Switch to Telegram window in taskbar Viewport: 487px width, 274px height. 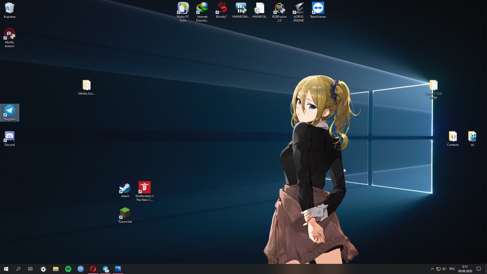(x=105, y=269)
